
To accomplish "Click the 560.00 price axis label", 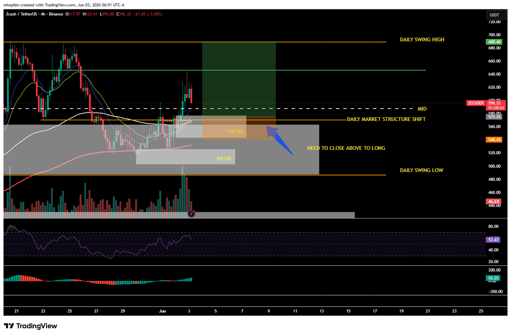I will 494,127.
